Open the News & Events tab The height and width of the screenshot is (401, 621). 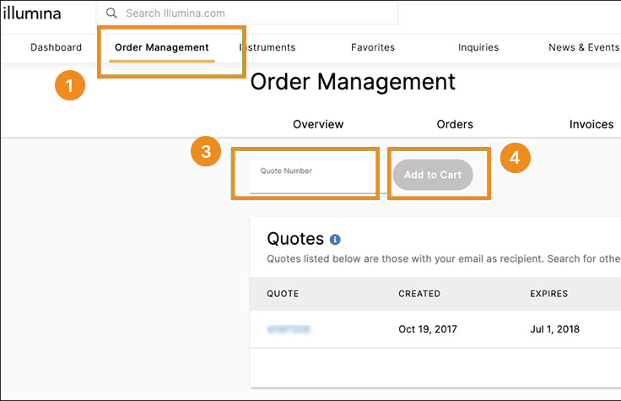point(583,47)
